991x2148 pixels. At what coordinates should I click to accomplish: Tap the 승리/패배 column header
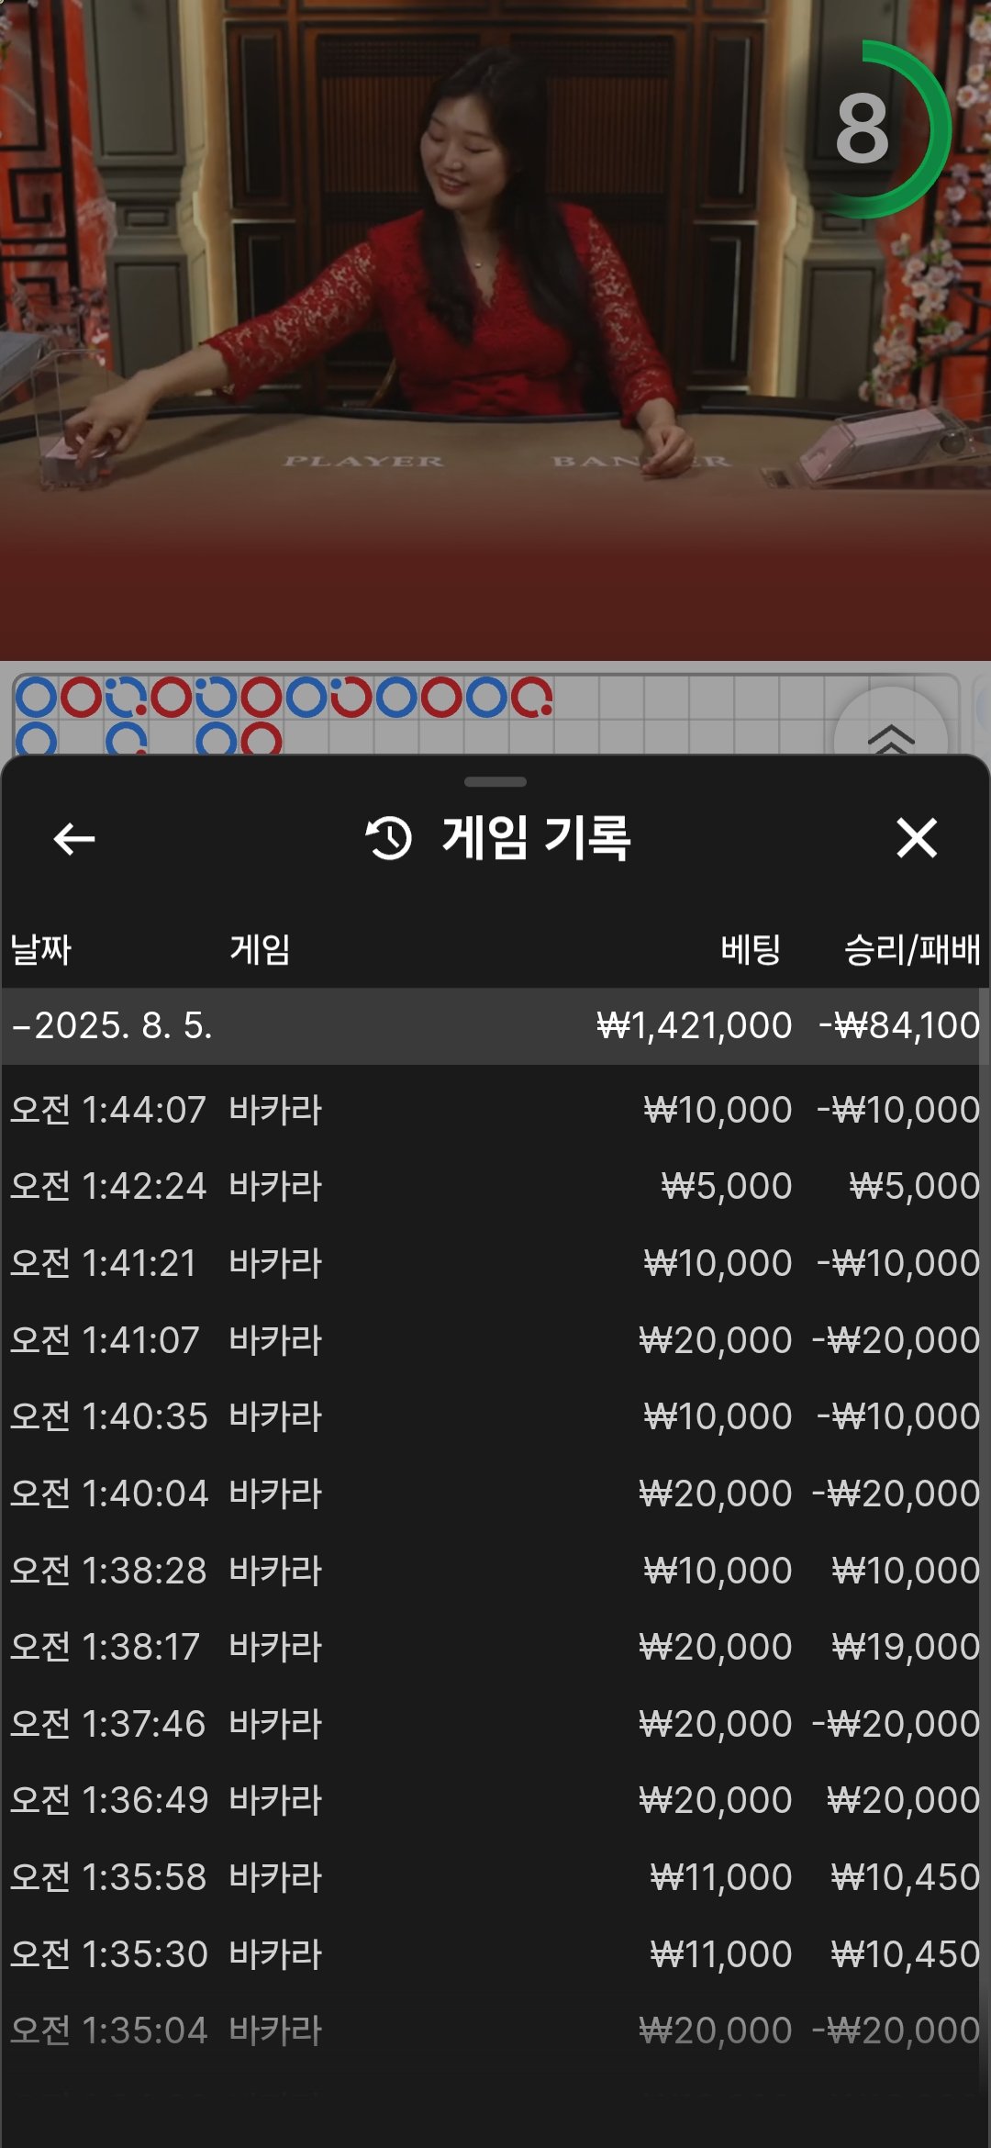911,949
